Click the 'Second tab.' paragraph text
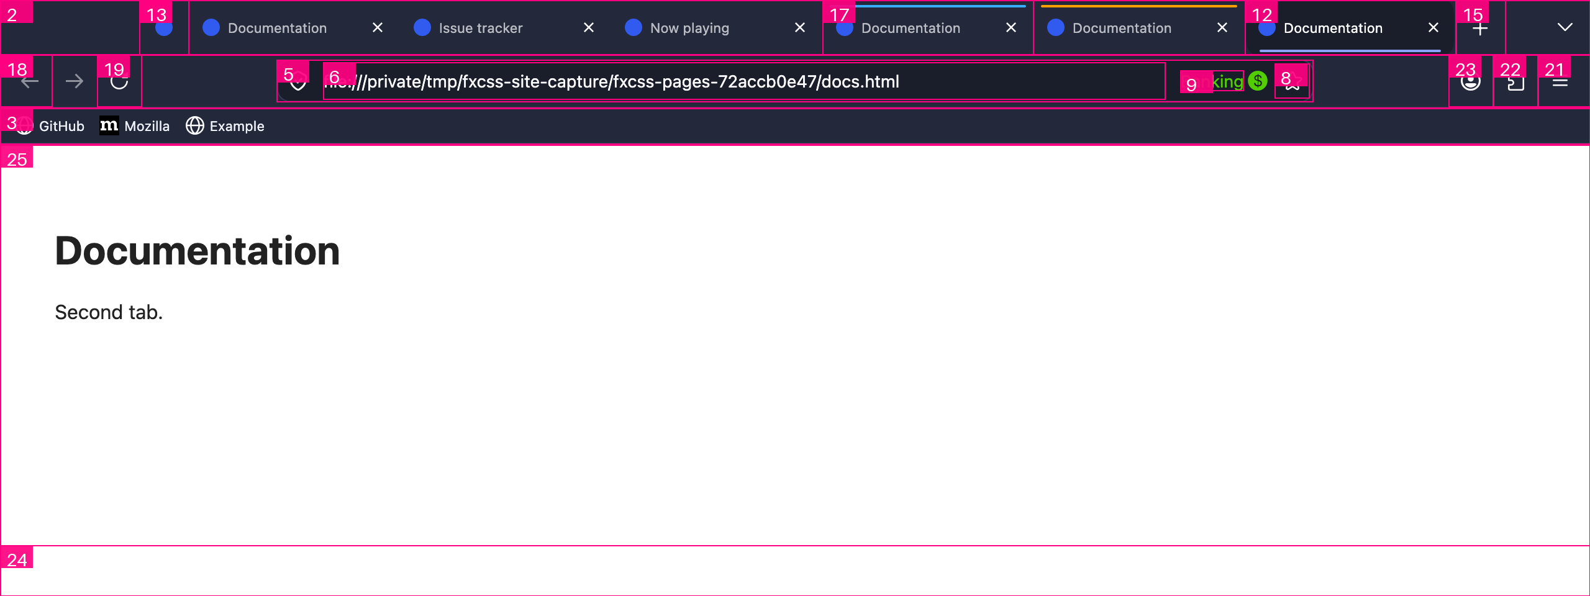The height and width of the screenshot is (596, 1590). pos(109,312)
